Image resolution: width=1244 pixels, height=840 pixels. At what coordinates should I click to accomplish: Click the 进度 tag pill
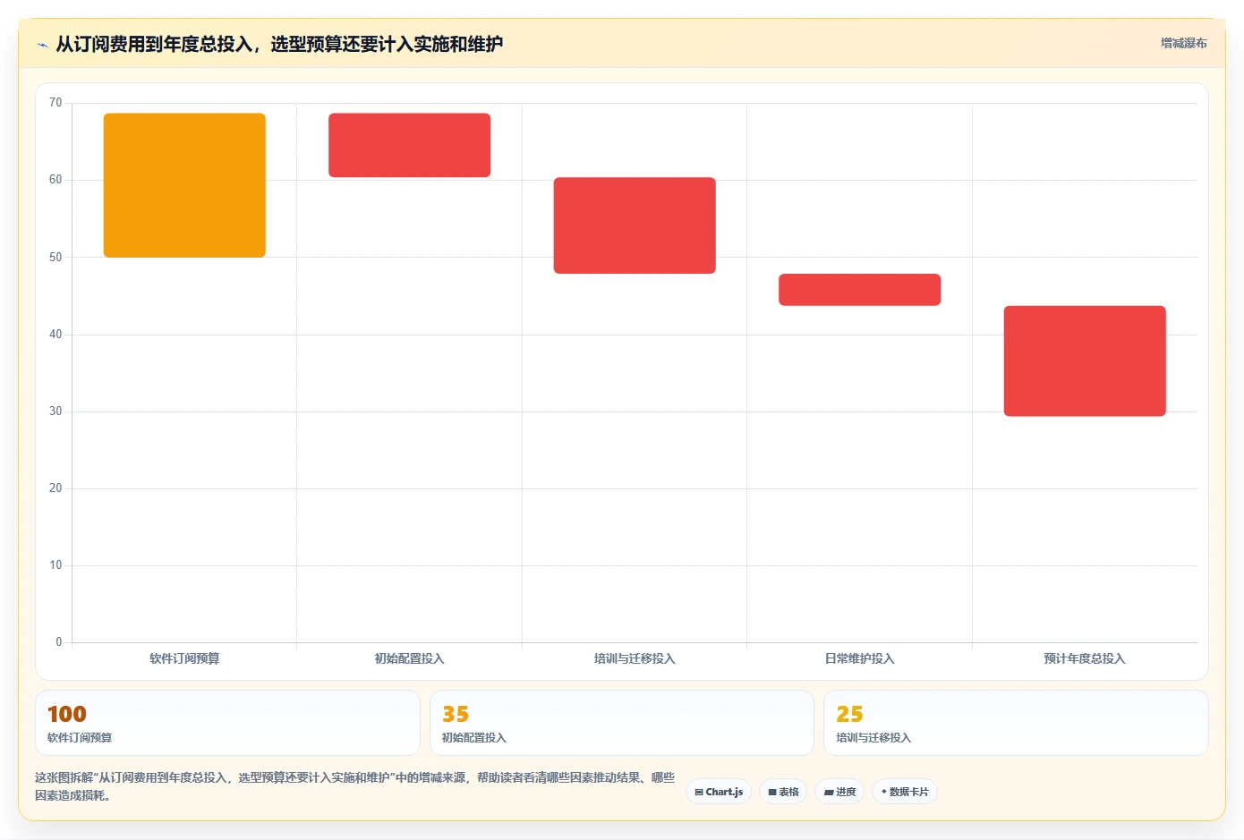tap(839, 792)
